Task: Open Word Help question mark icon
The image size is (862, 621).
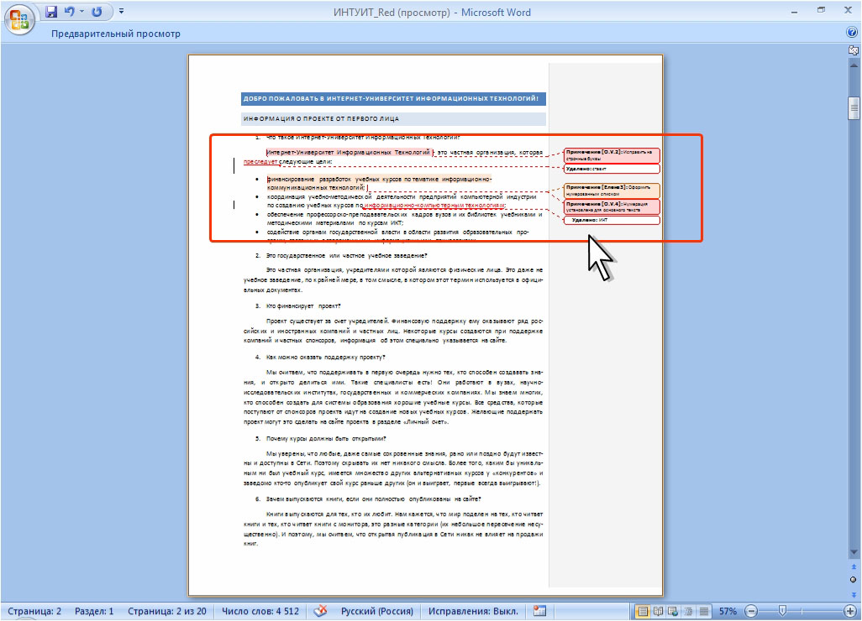Action: (852, 33)
